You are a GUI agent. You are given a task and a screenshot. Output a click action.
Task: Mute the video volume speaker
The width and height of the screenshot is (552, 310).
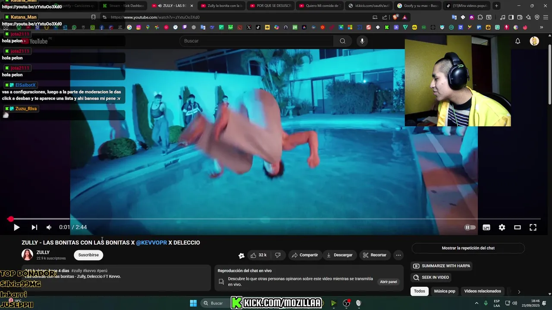click(49, 227)
